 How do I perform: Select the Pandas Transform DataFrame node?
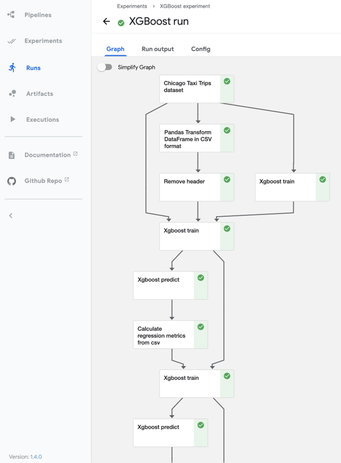190,138
